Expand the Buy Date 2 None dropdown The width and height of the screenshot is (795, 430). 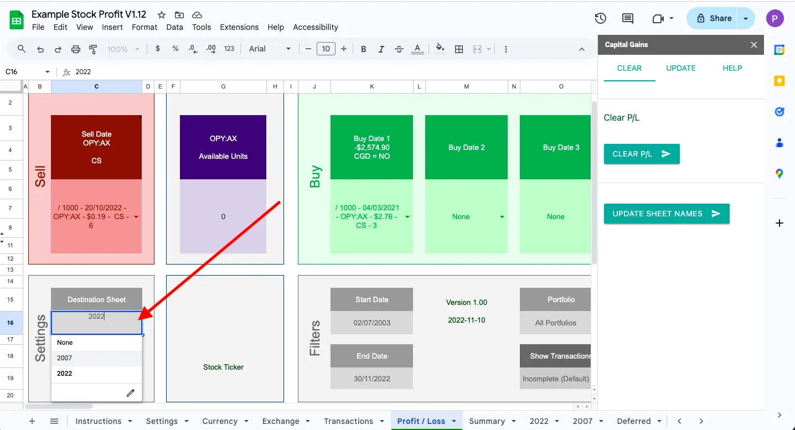point(502,217)
